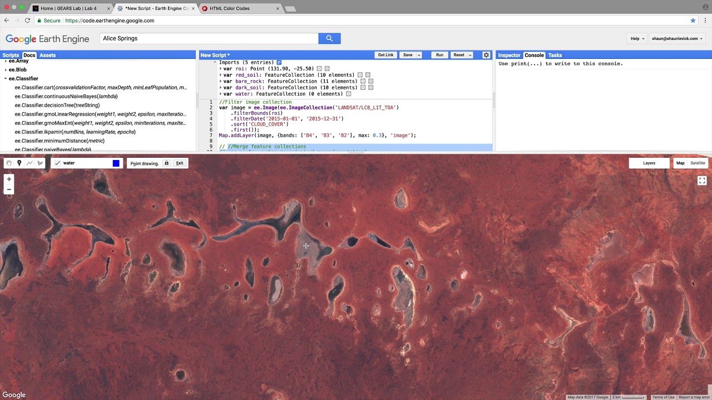Show generated code for imports

279,62
